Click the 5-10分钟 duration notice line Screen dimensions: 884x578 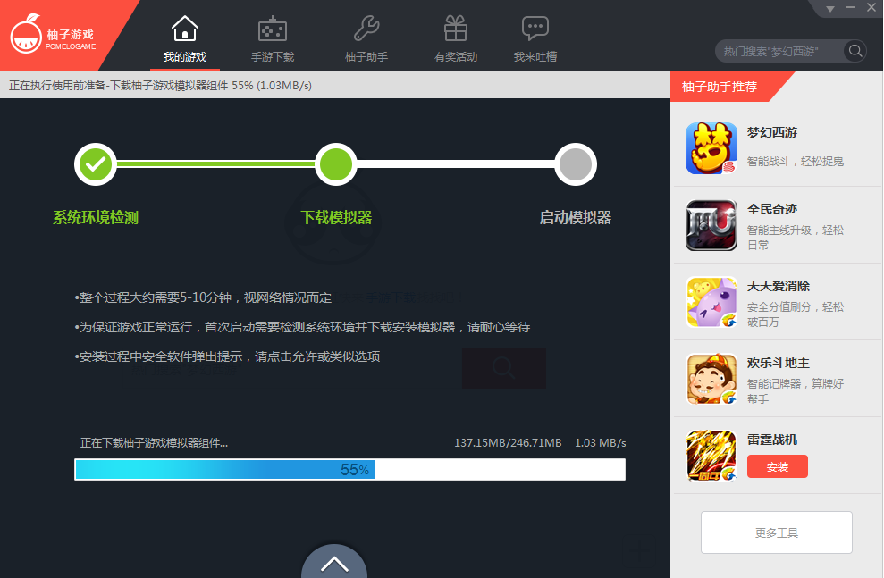click(x=203, y=297)
